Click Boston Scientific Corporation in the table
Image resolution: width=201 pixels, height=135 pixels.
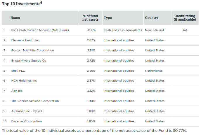click(x=33, y=50)
